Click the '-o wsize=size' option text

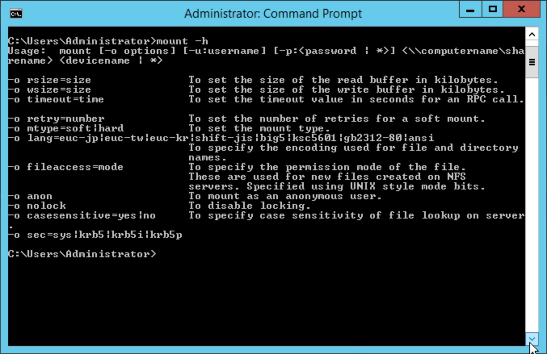click(49, 90)
